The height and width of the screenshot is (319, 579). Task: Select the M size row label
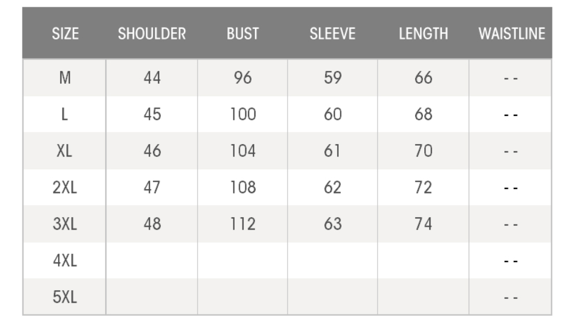click(65, 78)
